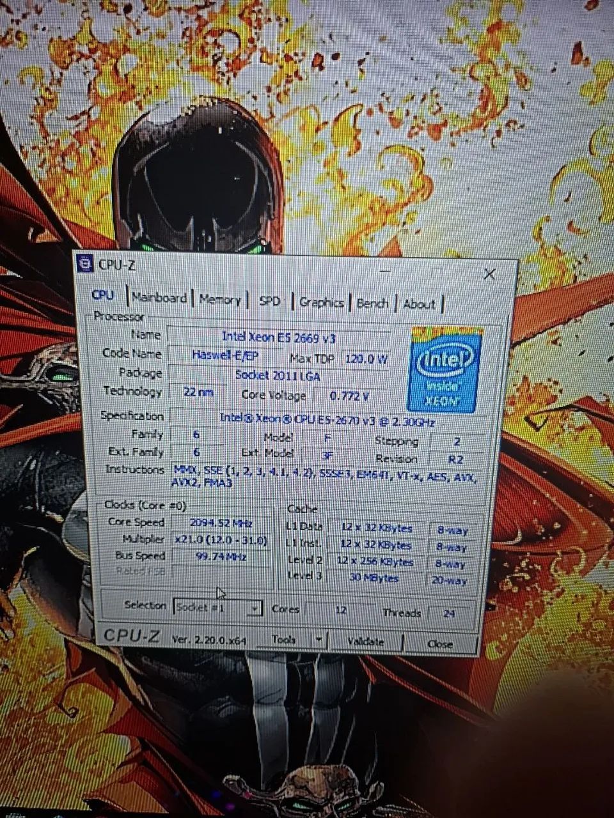Click the Threads value 24
Viewport: 614px width, 818px height.
pyautogui.click(x=449, y=613)
